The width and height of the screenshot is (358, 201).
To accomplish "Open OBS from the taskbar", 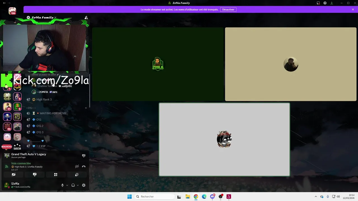I will coord(221,197).
